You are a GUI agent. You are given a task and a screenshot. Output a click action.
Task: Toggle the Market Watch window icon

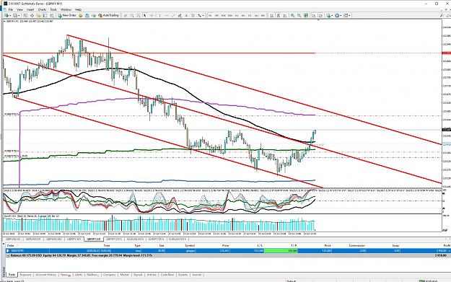click(25, 16)
